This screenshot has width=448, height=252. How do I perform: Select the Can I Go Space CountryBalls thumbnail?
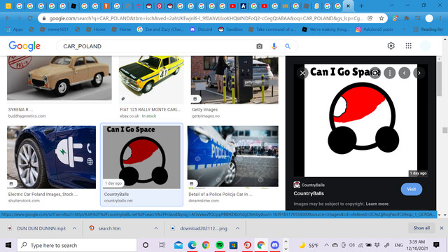pos(141,157)
